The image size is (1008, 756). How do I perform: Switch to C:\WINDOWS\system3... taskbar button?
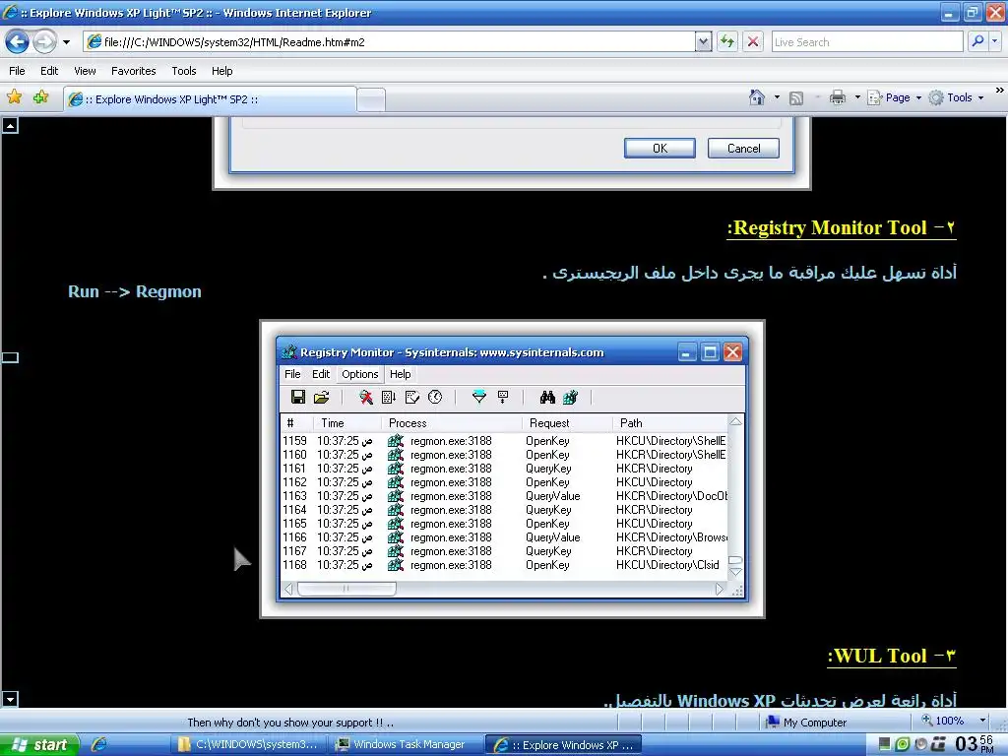tap(250, 744)
